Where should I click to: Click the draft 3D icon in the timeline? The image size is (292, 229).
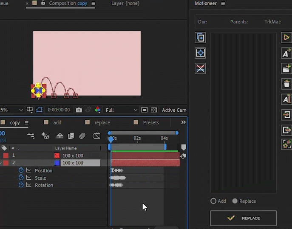pos(45,136)
